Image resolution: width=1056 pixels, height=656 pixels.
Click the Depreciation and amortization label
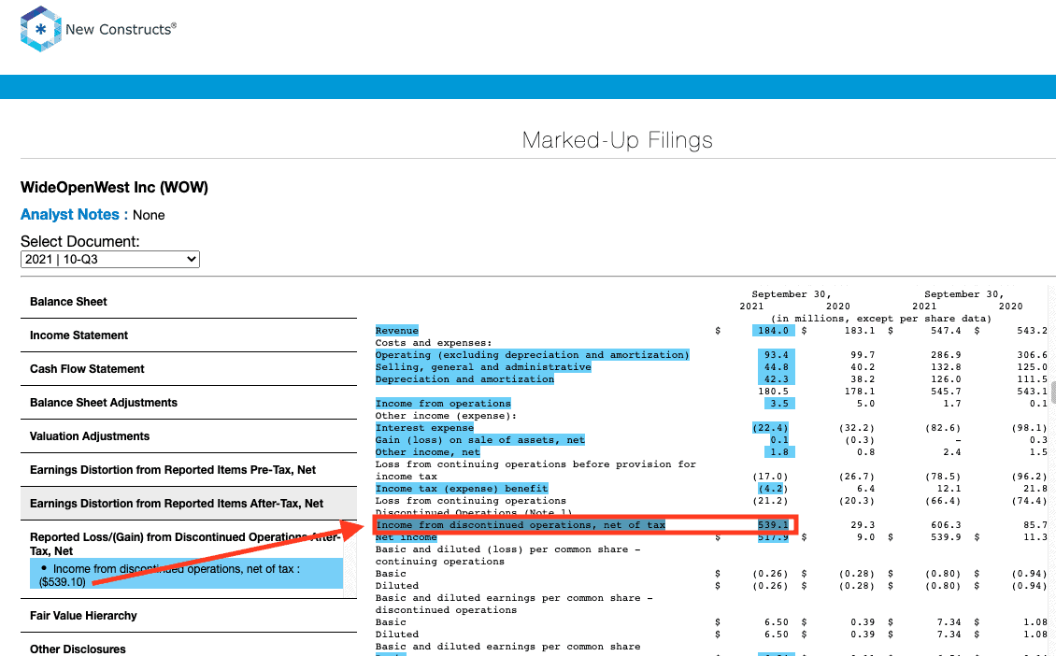[x=464, y=379]
